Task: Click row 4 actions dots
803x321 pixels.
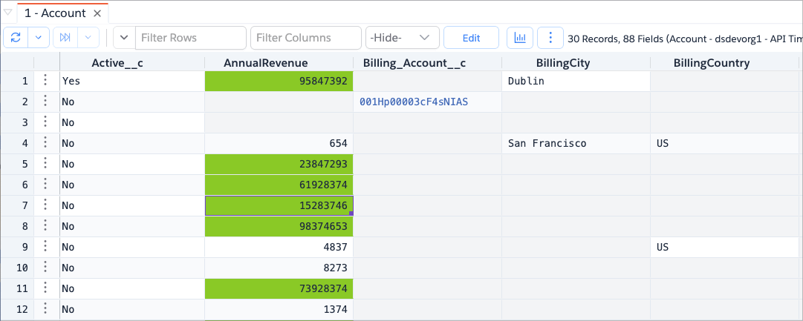Action: point(46,143)
